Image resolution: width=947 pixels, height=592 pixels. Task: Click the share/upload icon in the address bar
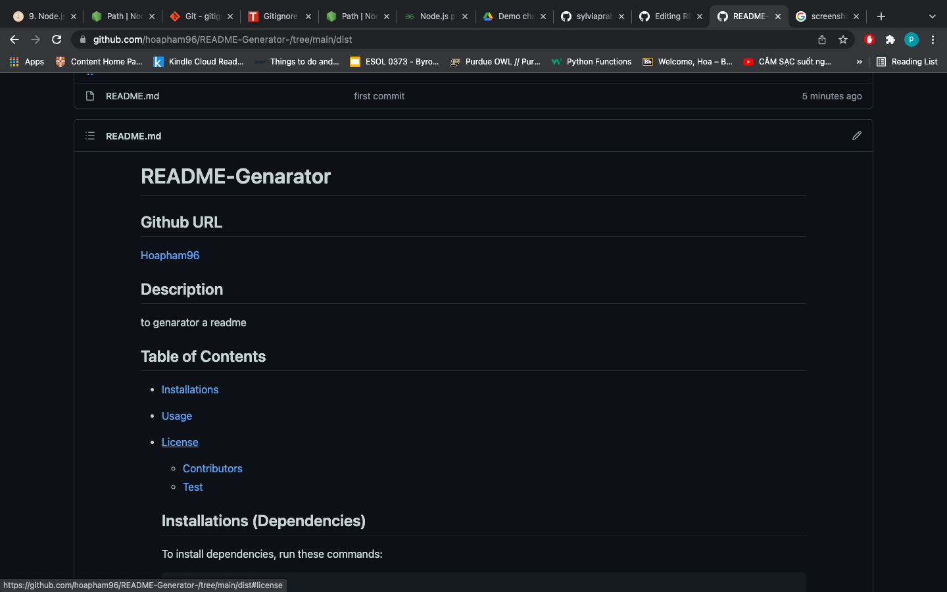821,39
